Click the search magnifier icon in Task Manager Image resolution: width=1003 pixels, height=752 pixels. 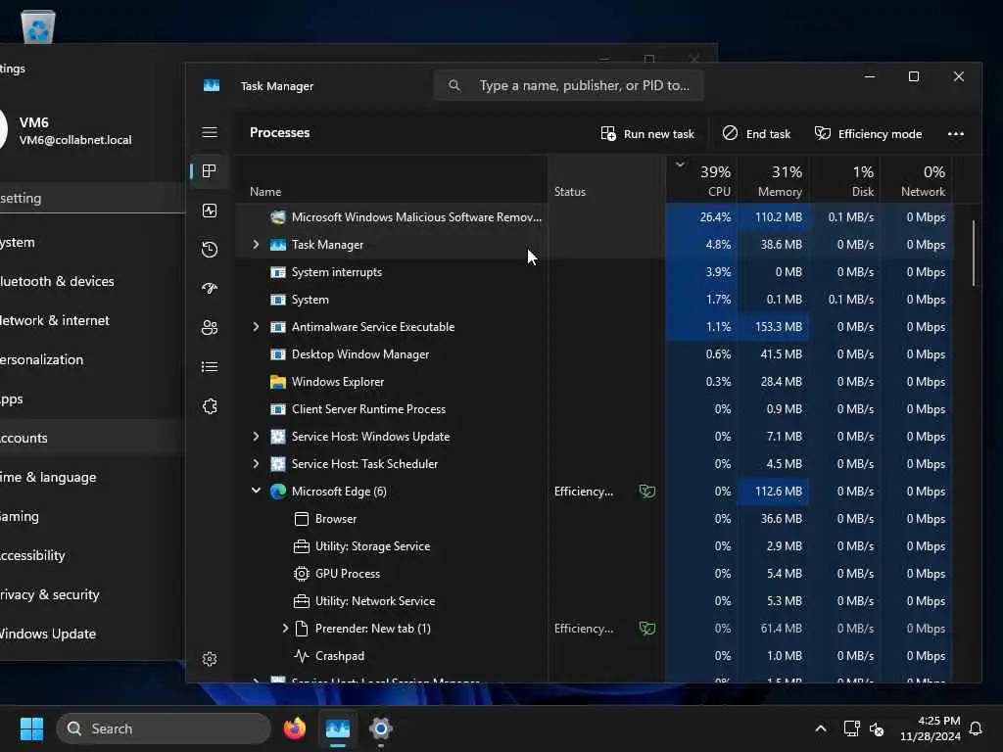454,85
